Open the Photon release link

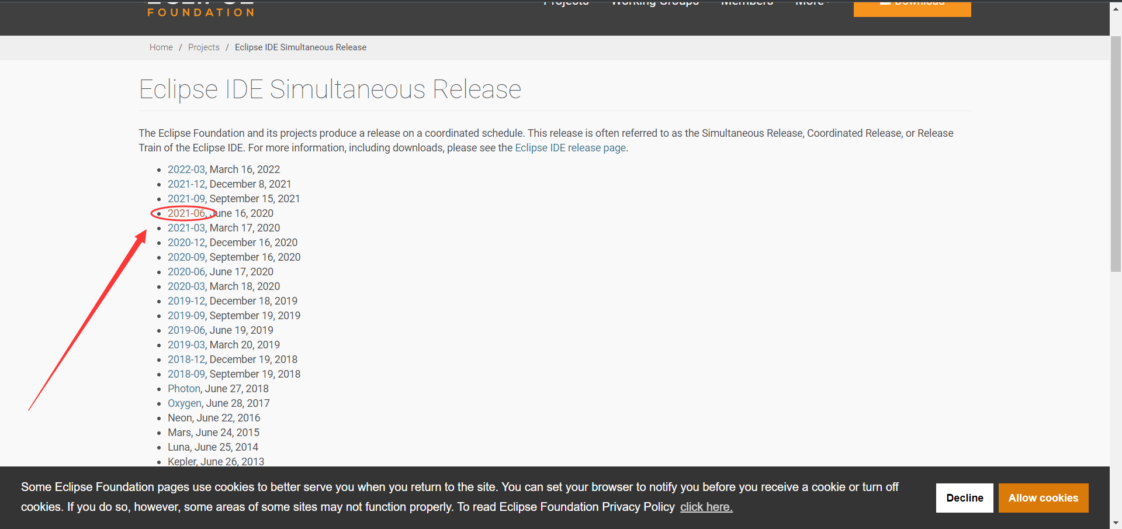[184, 389]
